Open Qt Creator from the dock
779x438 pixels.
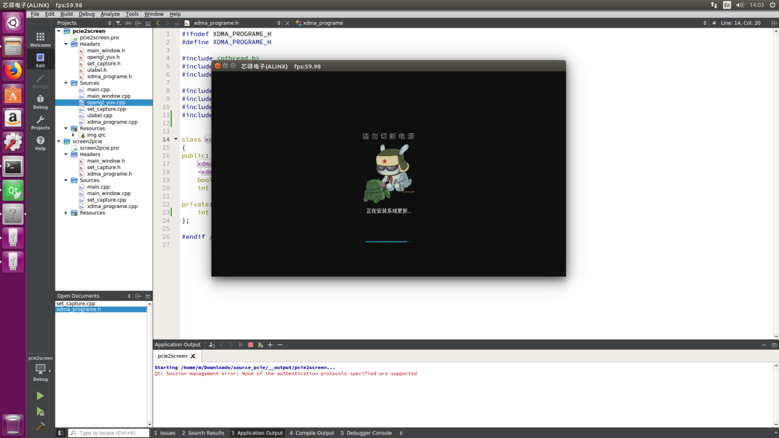13,190
